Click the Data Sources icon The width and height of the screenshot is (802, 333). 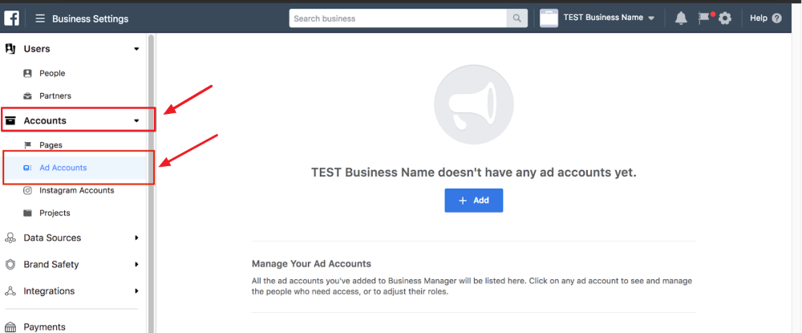click(x=10, y=238)
